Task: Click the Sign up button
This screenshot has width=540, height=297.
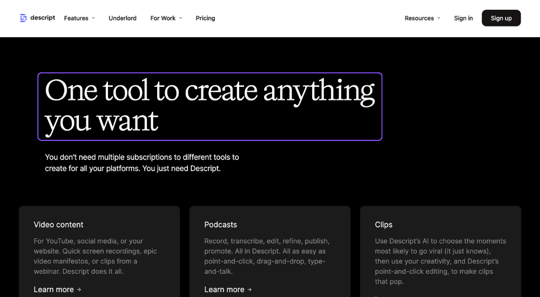Action: tap(501, 18)
